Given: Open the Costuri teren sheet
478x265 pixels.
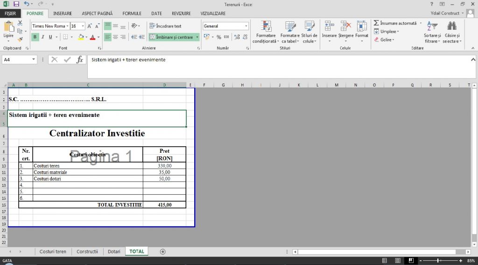Looking at the screenshot, I should pyautogui.click(x=53, y=251).
